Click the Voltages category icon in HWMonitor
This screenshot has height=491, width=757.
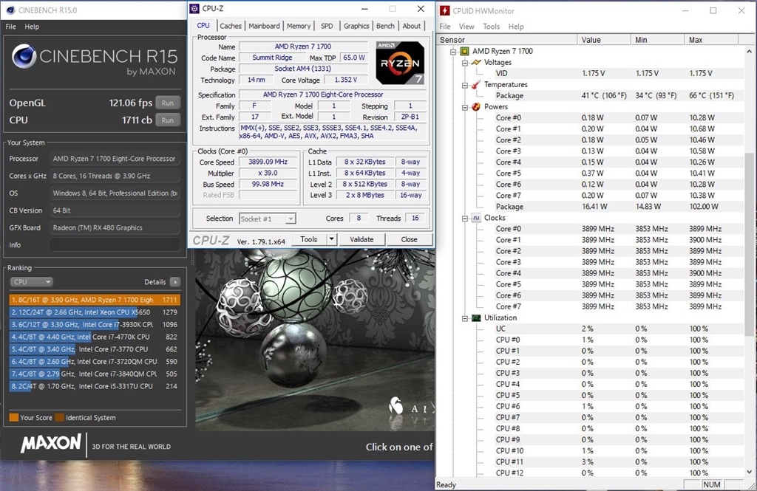coord(476,62)
